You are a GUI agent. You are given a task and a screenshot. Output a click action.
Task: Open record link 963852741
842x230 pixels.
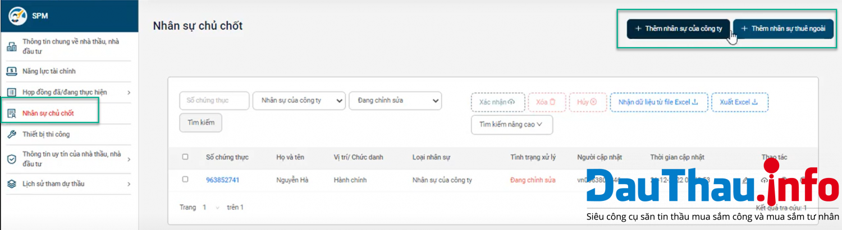(x=222, y=180)
